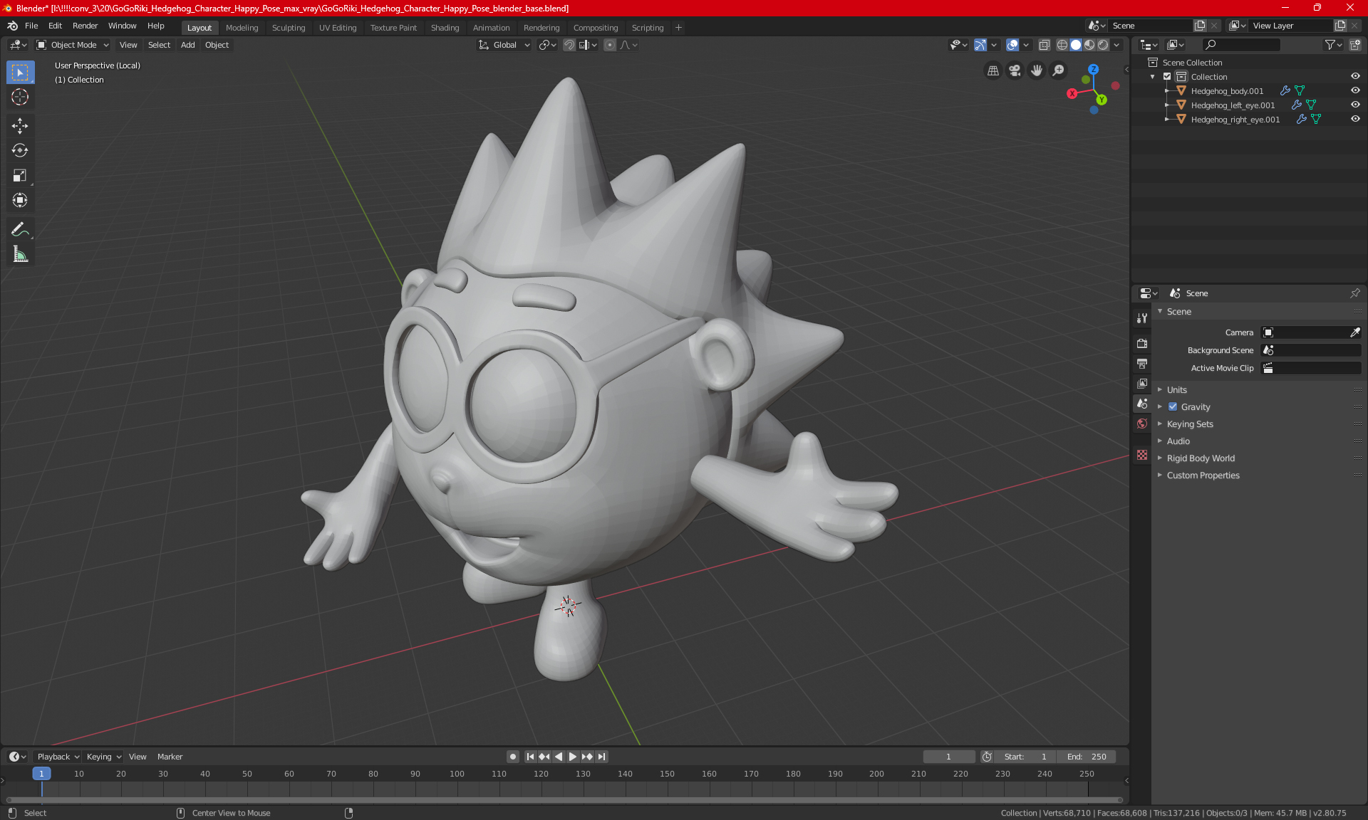Open the View Layer properties tab

(1142, 383)
